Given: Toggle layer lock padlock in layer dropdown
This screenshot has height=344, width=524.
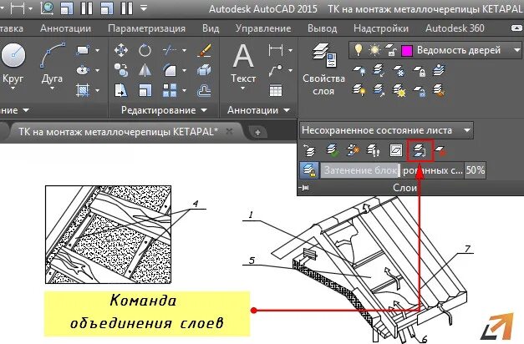Looking at the screenshot, I should tap(390, 50).
